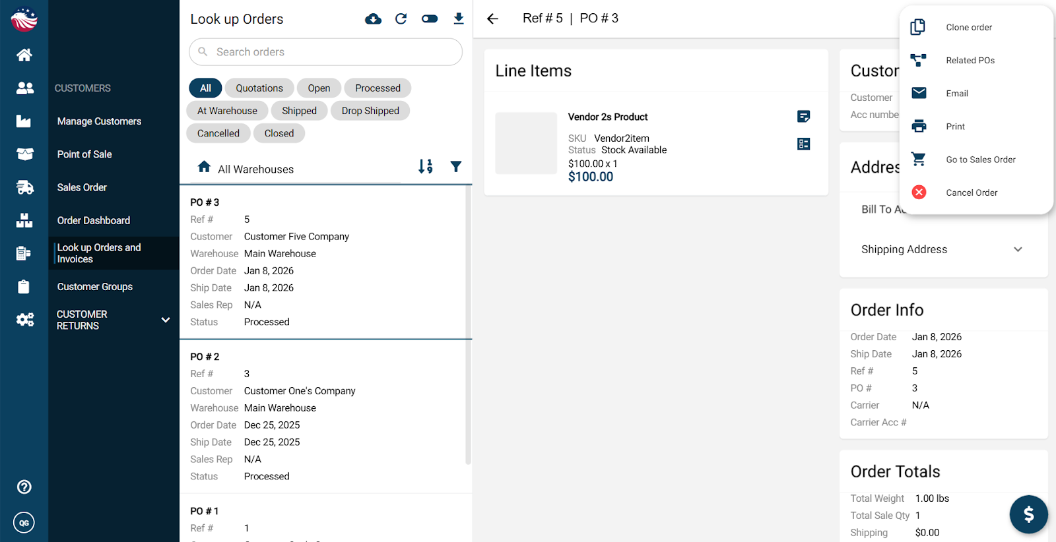Open the stacked boxes icon in sidebar
The width and height of the screenshot is (1056, 542).
pyautogui.click(x=24, y=220)
